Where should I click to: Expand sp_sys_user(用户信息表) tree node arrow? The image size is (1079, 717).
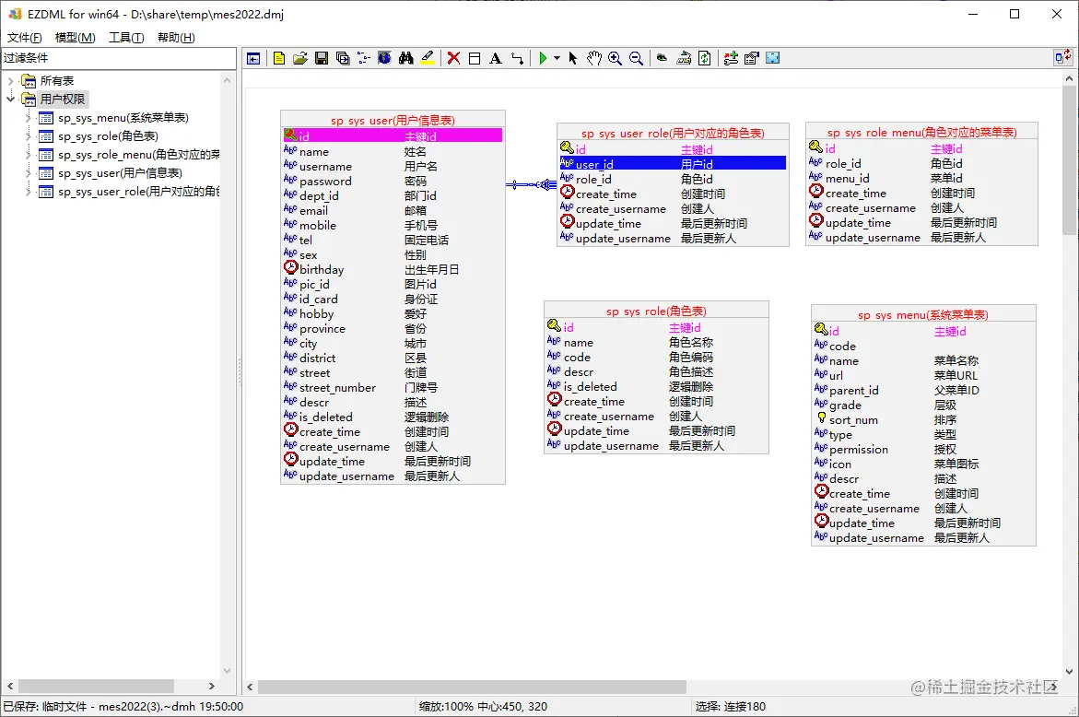29,172
